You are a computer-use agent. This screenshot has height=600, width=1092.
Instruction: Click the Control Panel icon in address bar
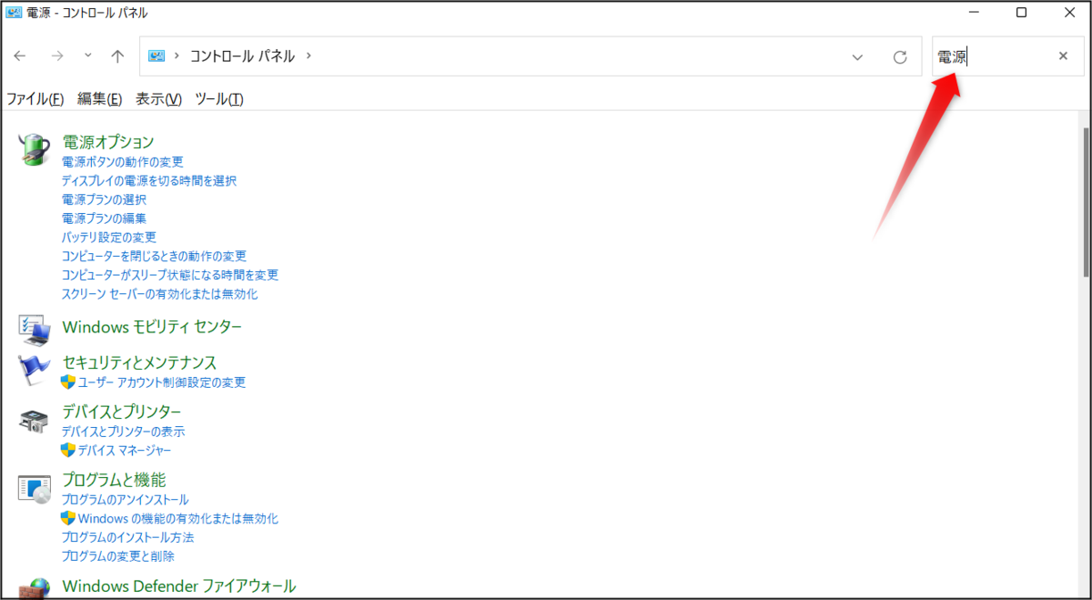coord(157,56)
